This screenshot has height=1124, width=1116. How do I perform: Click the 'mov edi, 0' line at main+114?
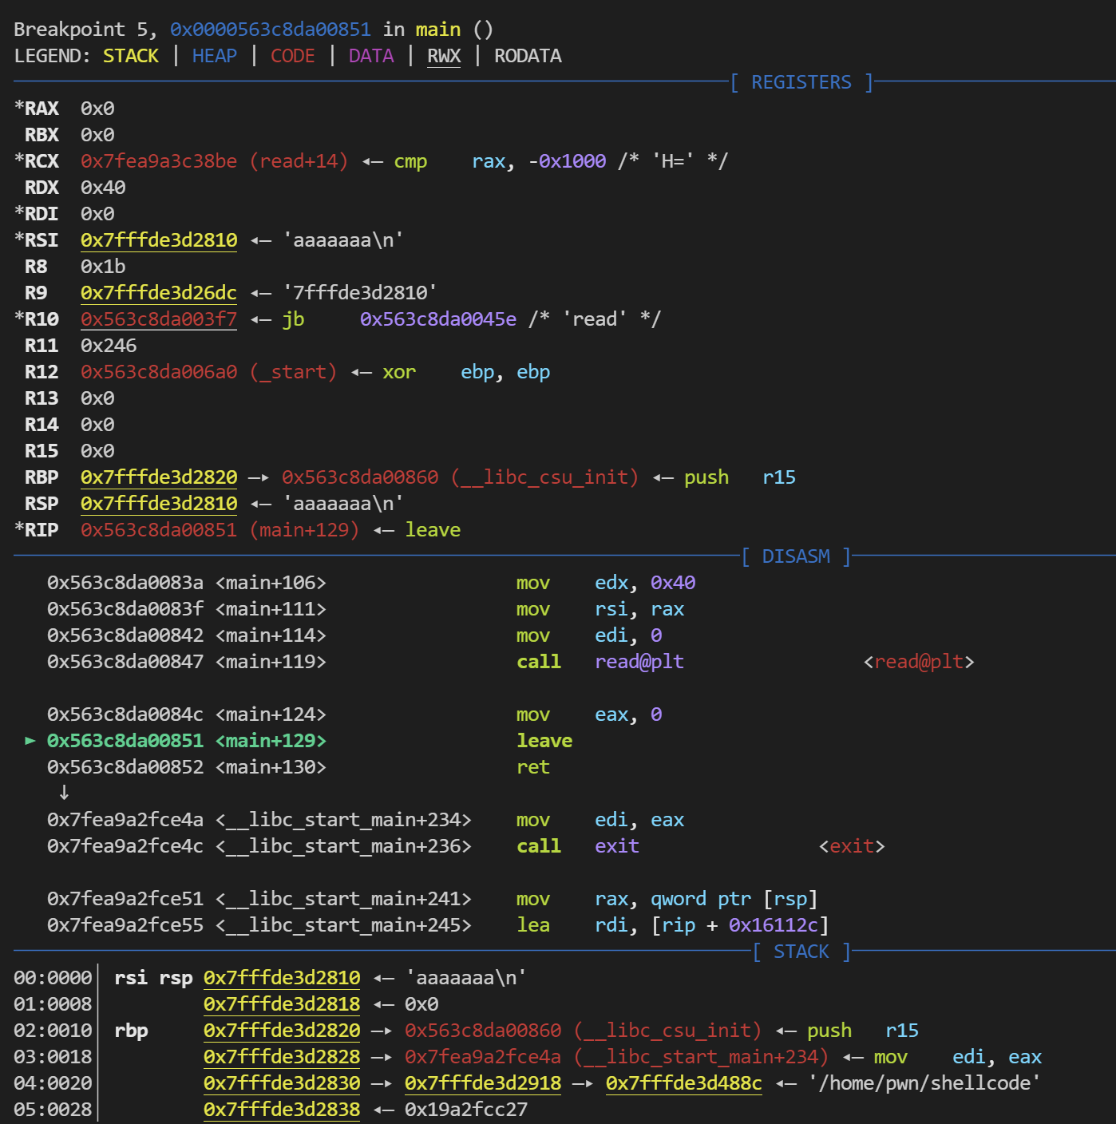(354, 635)
